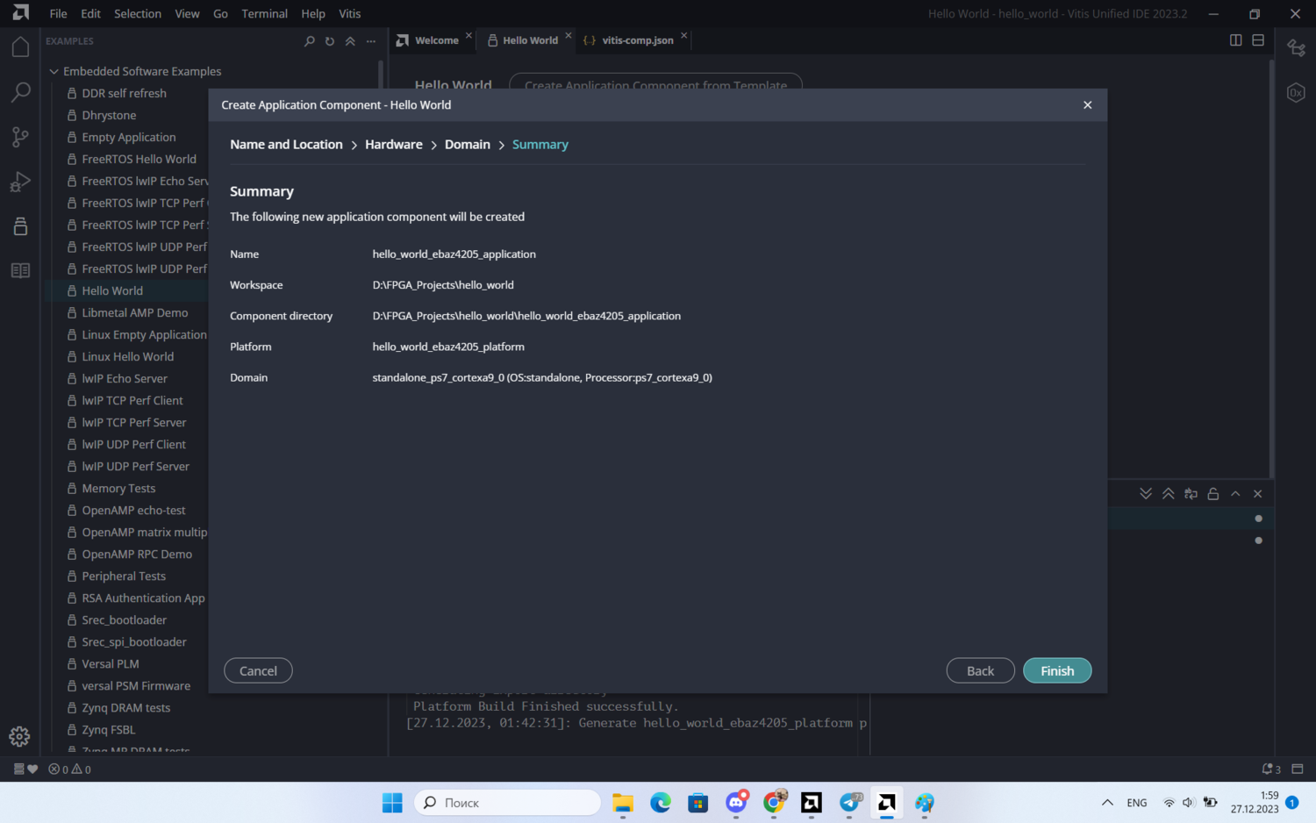The width and height of the screenshot is (1316, 823).
Task: Refresh the Examples panel list
Action: coord(330,41)
